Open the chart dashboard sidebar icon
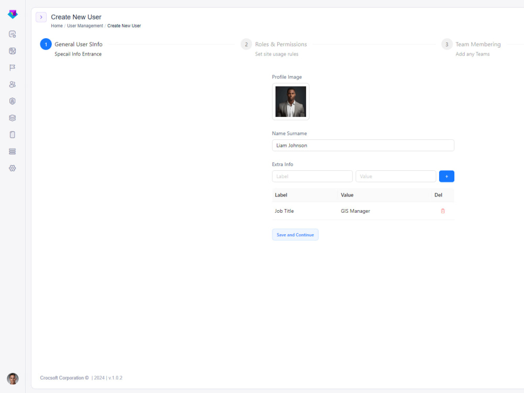 (x=13, y=34)
